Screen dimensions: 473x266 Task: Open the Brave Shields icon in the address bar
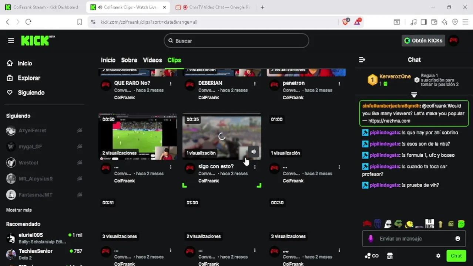[x=346, y=22]
